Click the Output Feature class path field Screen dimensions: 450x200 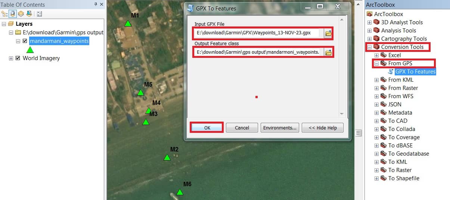coord(257,52)
